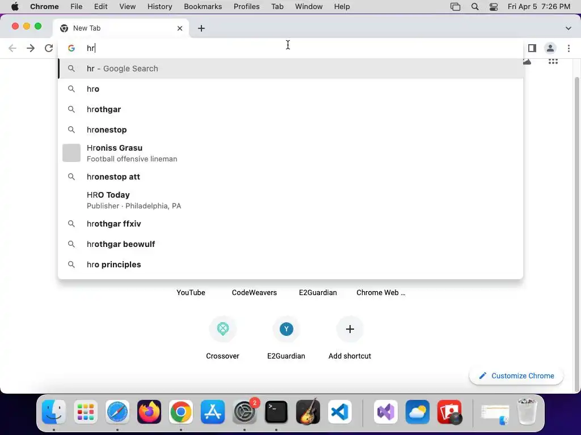Image resolution: width=581 pixels, height=435 pixels.
Task: Open the Bookmarks menu
Action: click(x=203, y=7)
